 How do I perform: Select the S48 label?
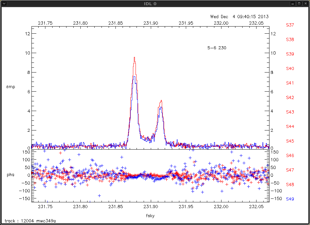pos(290,185)
